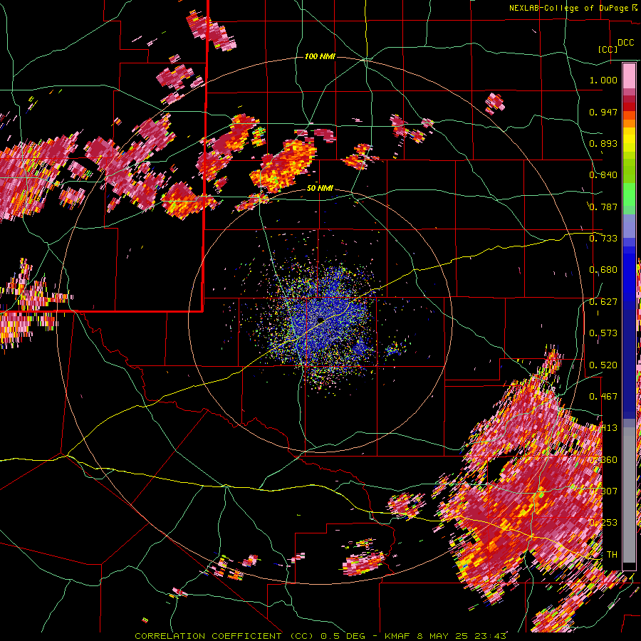Select the 0.627 legend value
This screenshot has height=641, width=641.
[603, 302]
